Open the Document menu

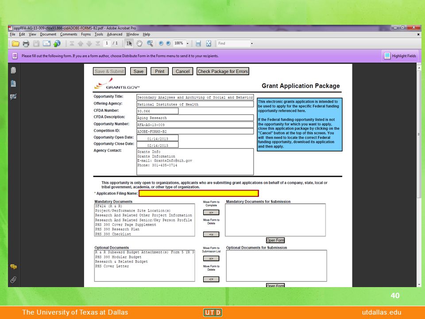[x=48, y=35]
